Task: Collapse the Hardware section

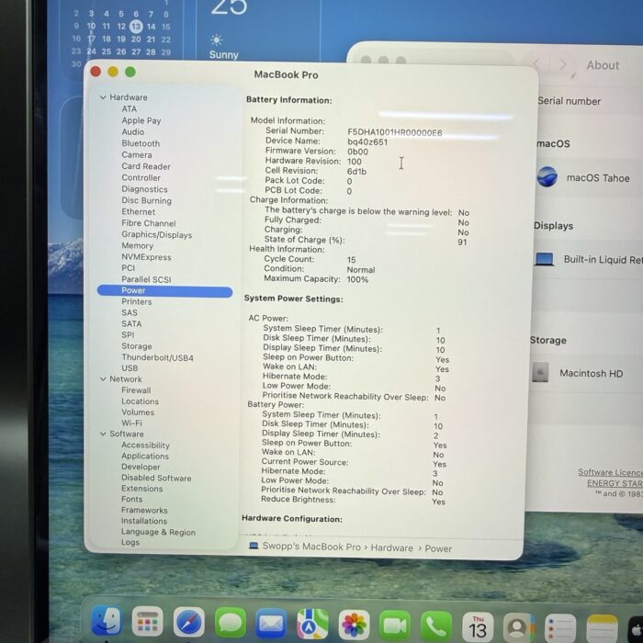Action: point(103,97)
